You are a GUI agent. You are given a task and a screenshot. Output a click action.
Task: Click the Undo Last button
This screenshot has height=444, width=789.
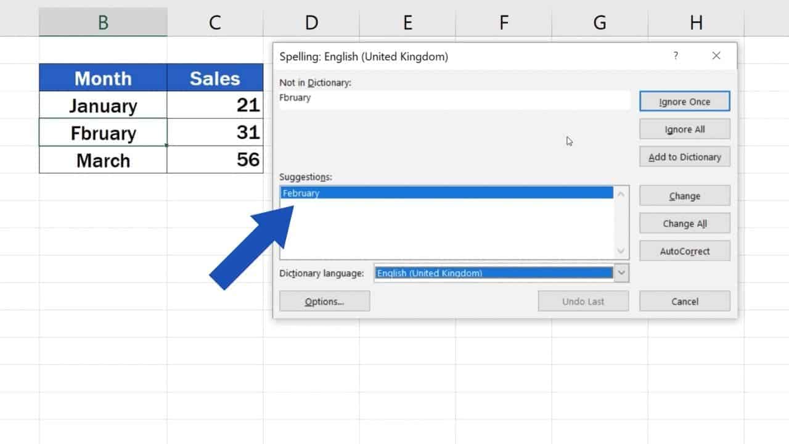point(583,301)
